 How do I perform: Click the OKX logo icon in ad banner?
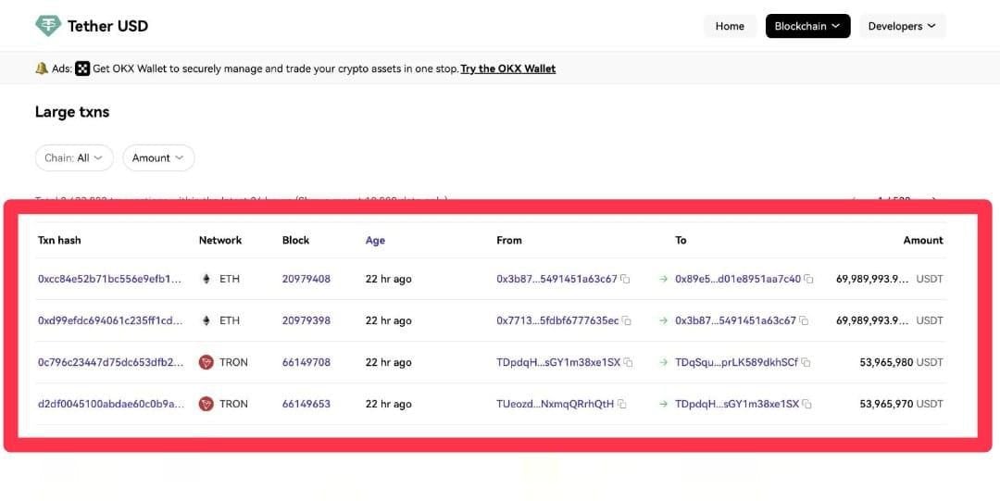point(82,69)
